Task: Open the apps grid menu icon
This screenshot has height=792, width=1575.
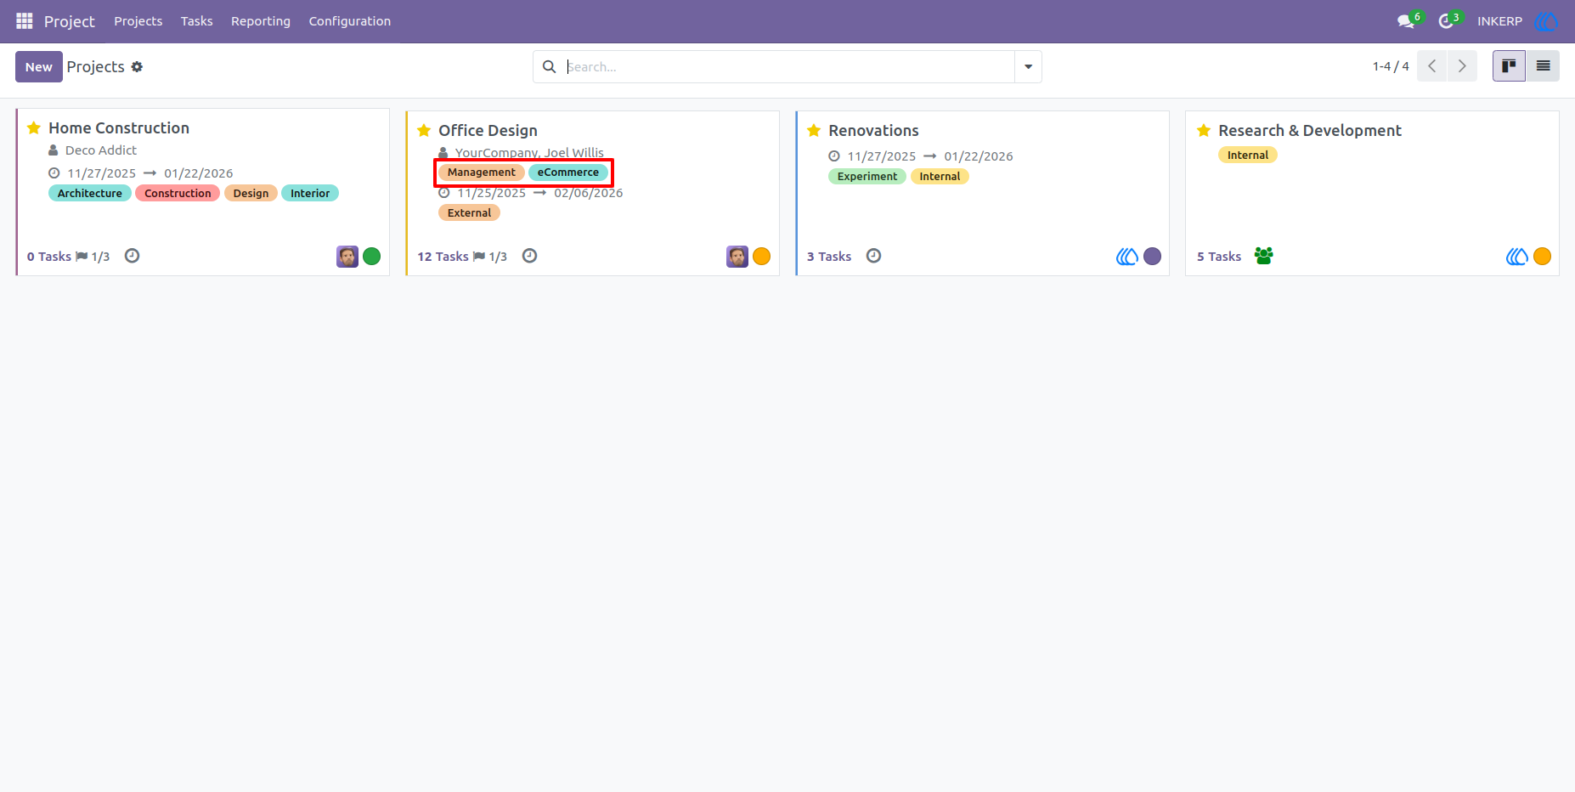Action: [x=25, y=20]
